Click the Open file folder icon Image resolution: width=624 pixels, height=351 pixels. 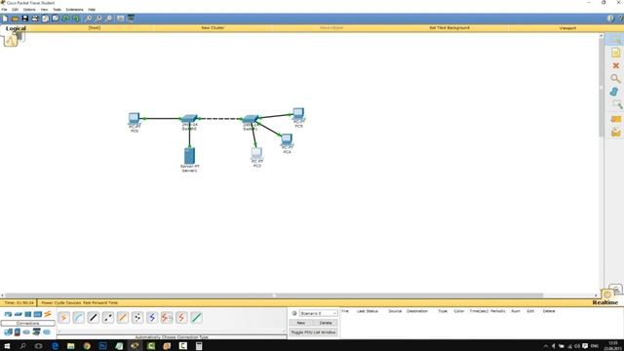[15, 19]
